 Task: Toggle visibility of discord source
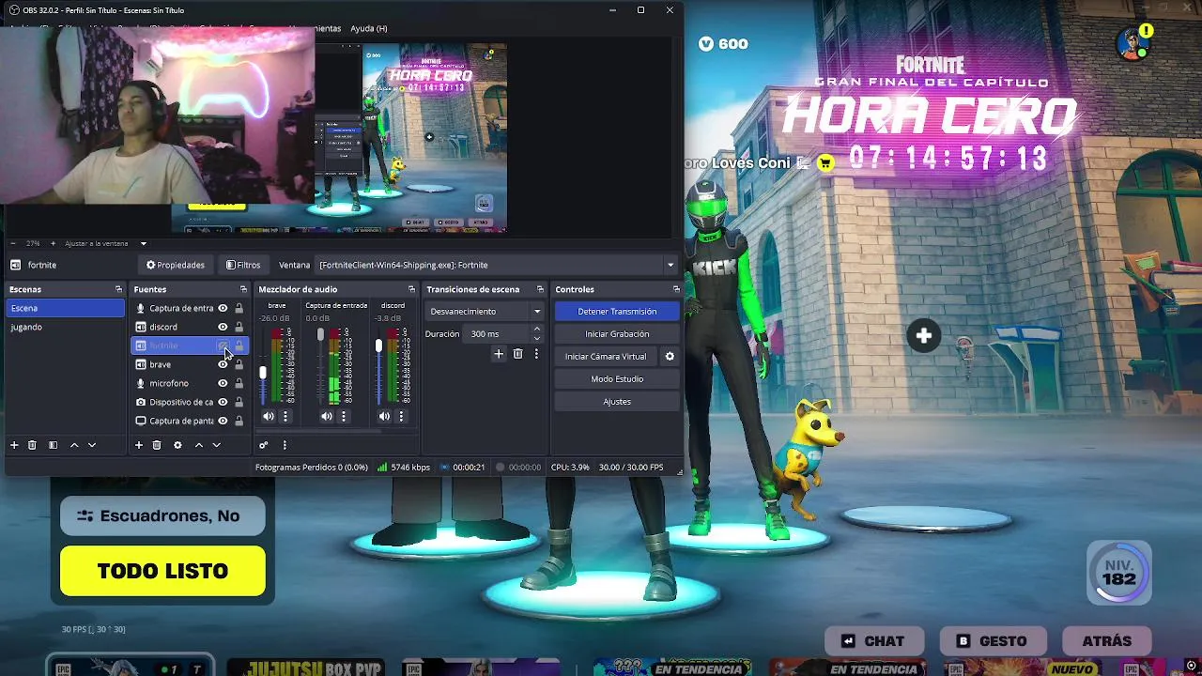(x=223, y=327)
